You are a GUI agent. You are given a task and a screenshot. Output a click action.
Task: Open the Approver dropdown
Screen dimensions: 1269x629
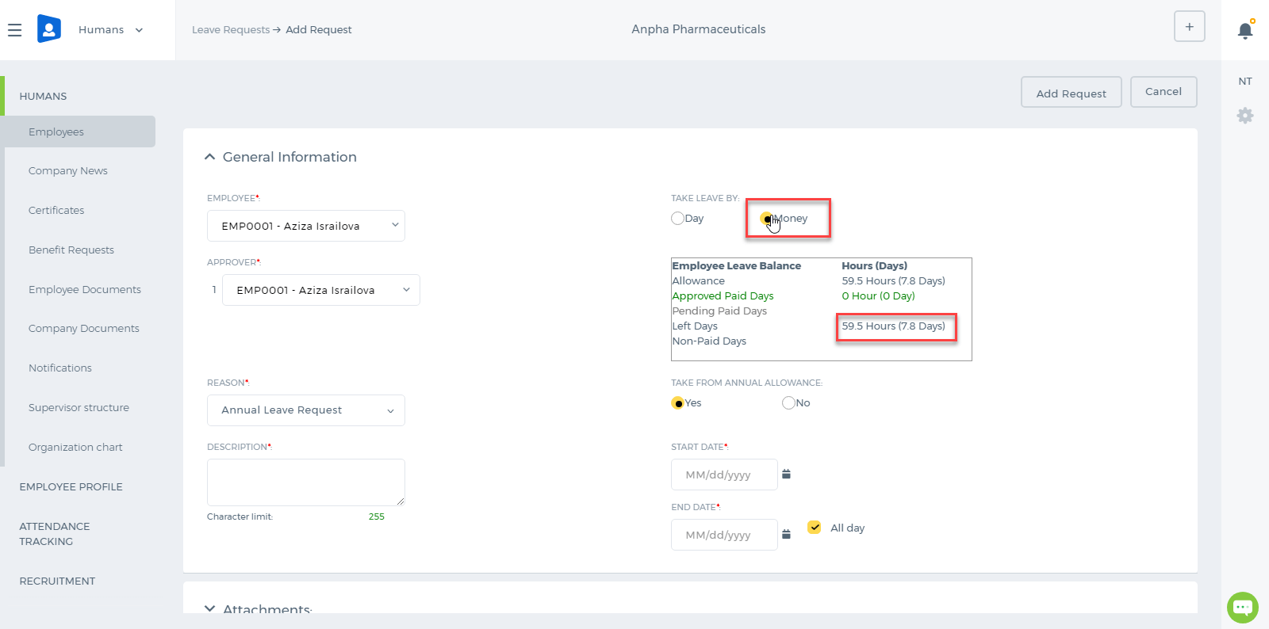click(321, 290)
